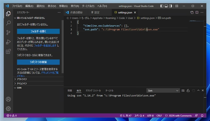The width and height of the screenshot is (210, 121).
Task: Maximize the panel with the up chevron
Action: click(x=198, y=90)
